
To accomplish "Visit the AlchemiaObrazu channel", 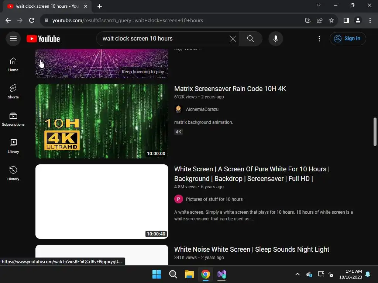I will tap(202, 109).
